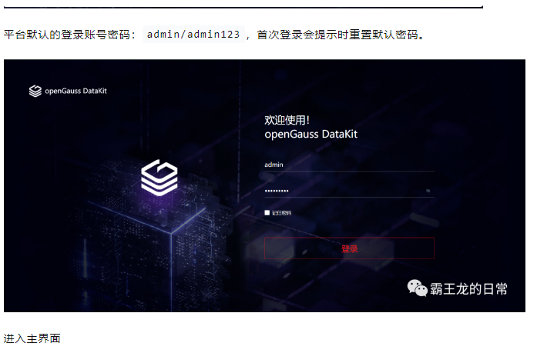The width and height of the screenshot is (537, 353).
Task: Click the username field containing admin
Action: click(349, 165)
